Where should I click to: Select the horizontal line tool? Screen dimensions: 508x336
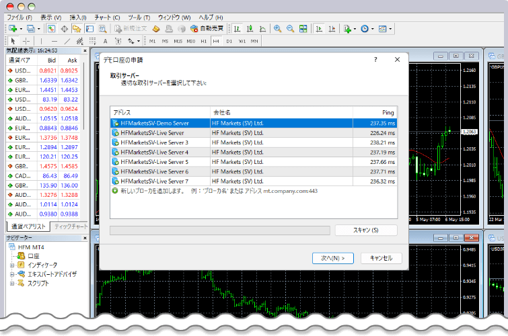point(54,41)
